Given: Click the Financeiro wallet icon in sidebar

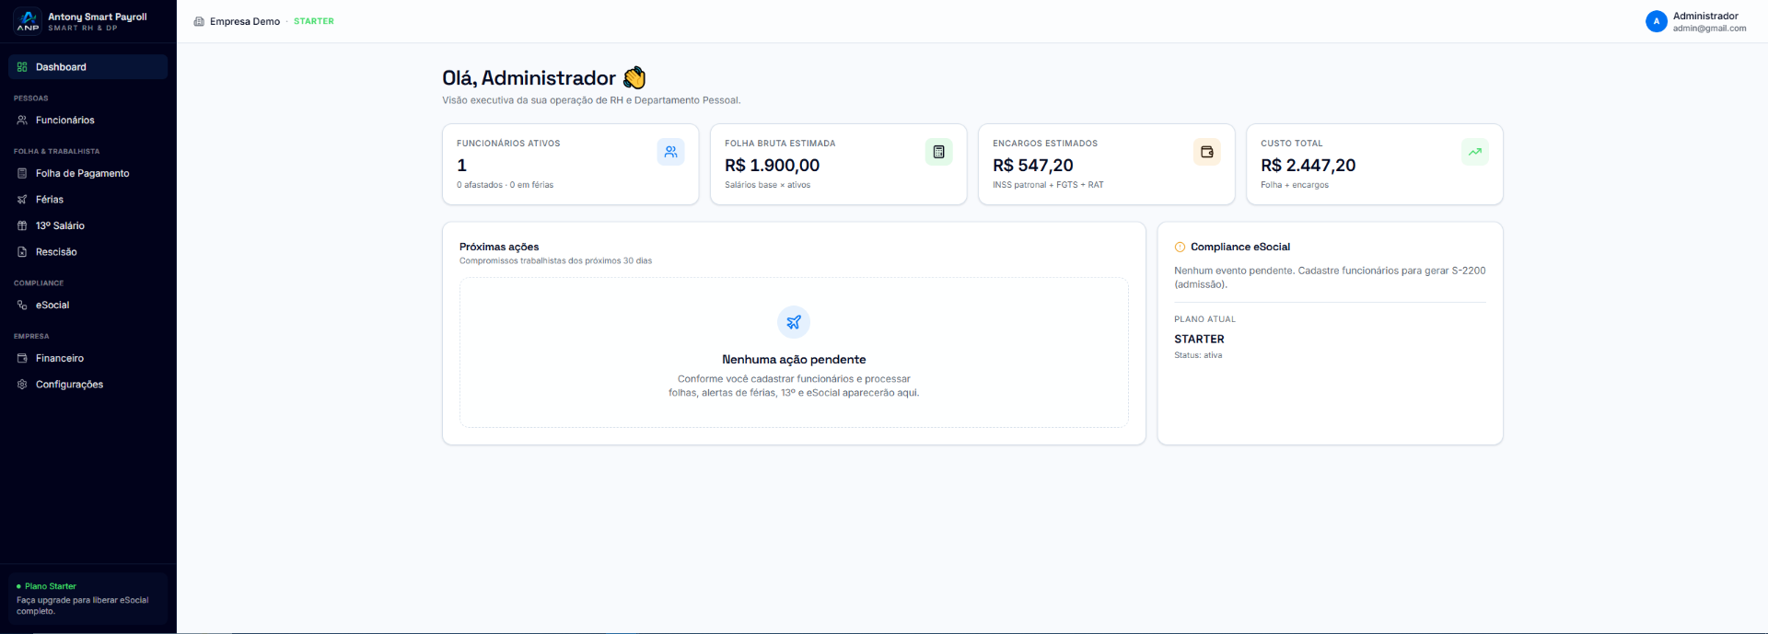Looking at the screenshot, I should point(22,358).
